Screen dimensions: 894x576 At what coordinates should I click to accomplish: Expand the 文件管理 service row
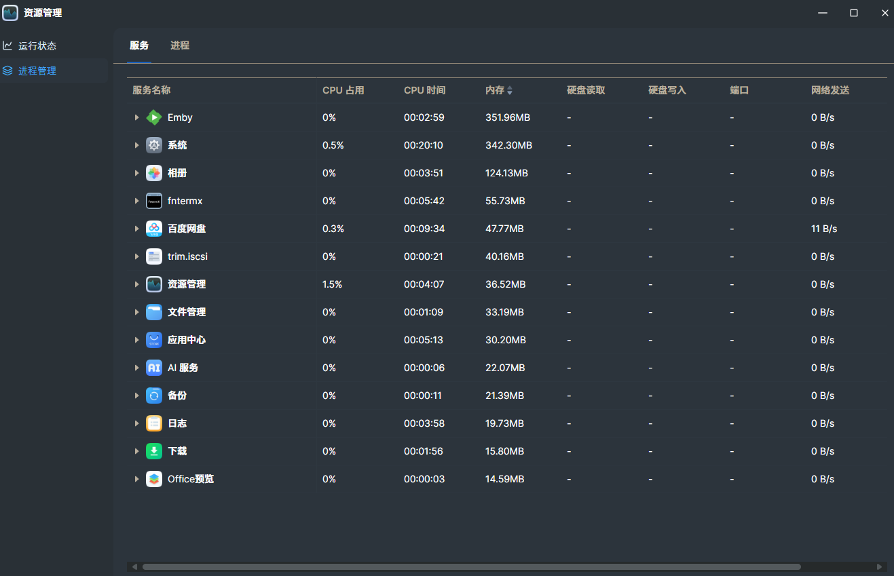coord(136,312)
